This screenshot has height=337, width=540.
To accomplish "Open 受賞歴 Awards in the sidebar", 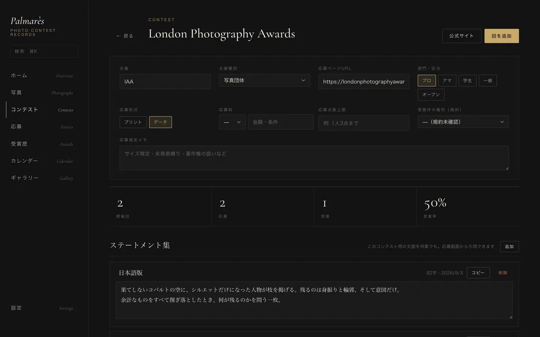I will pos(42,144).
